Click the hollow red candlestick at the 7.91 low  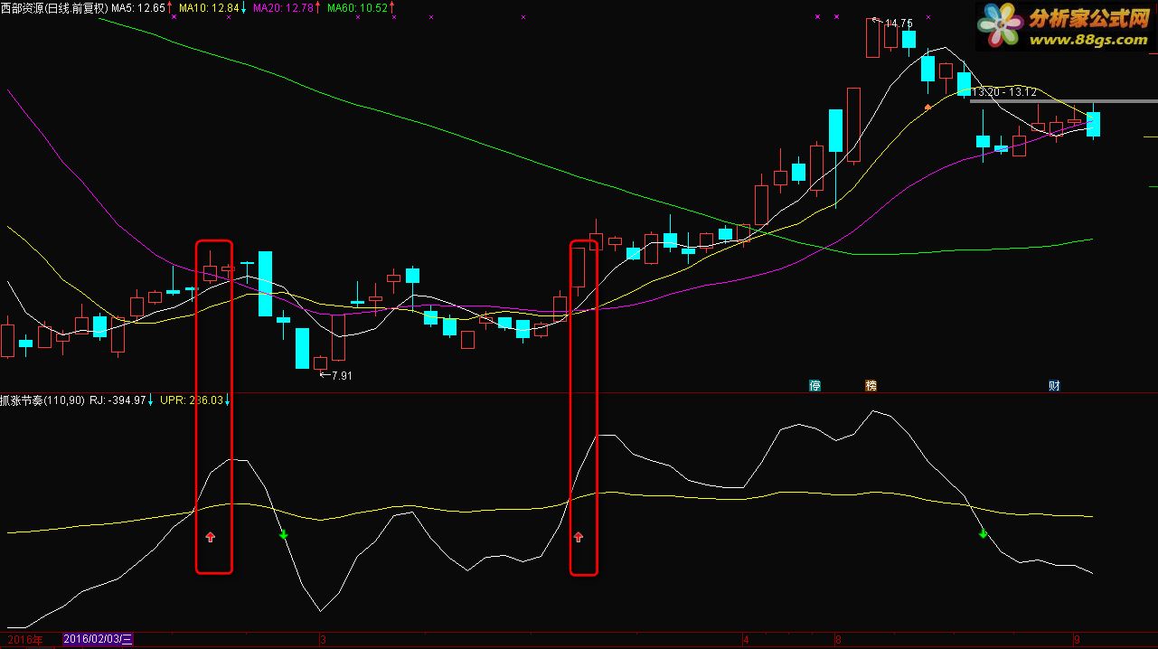[x=320, y=363]
